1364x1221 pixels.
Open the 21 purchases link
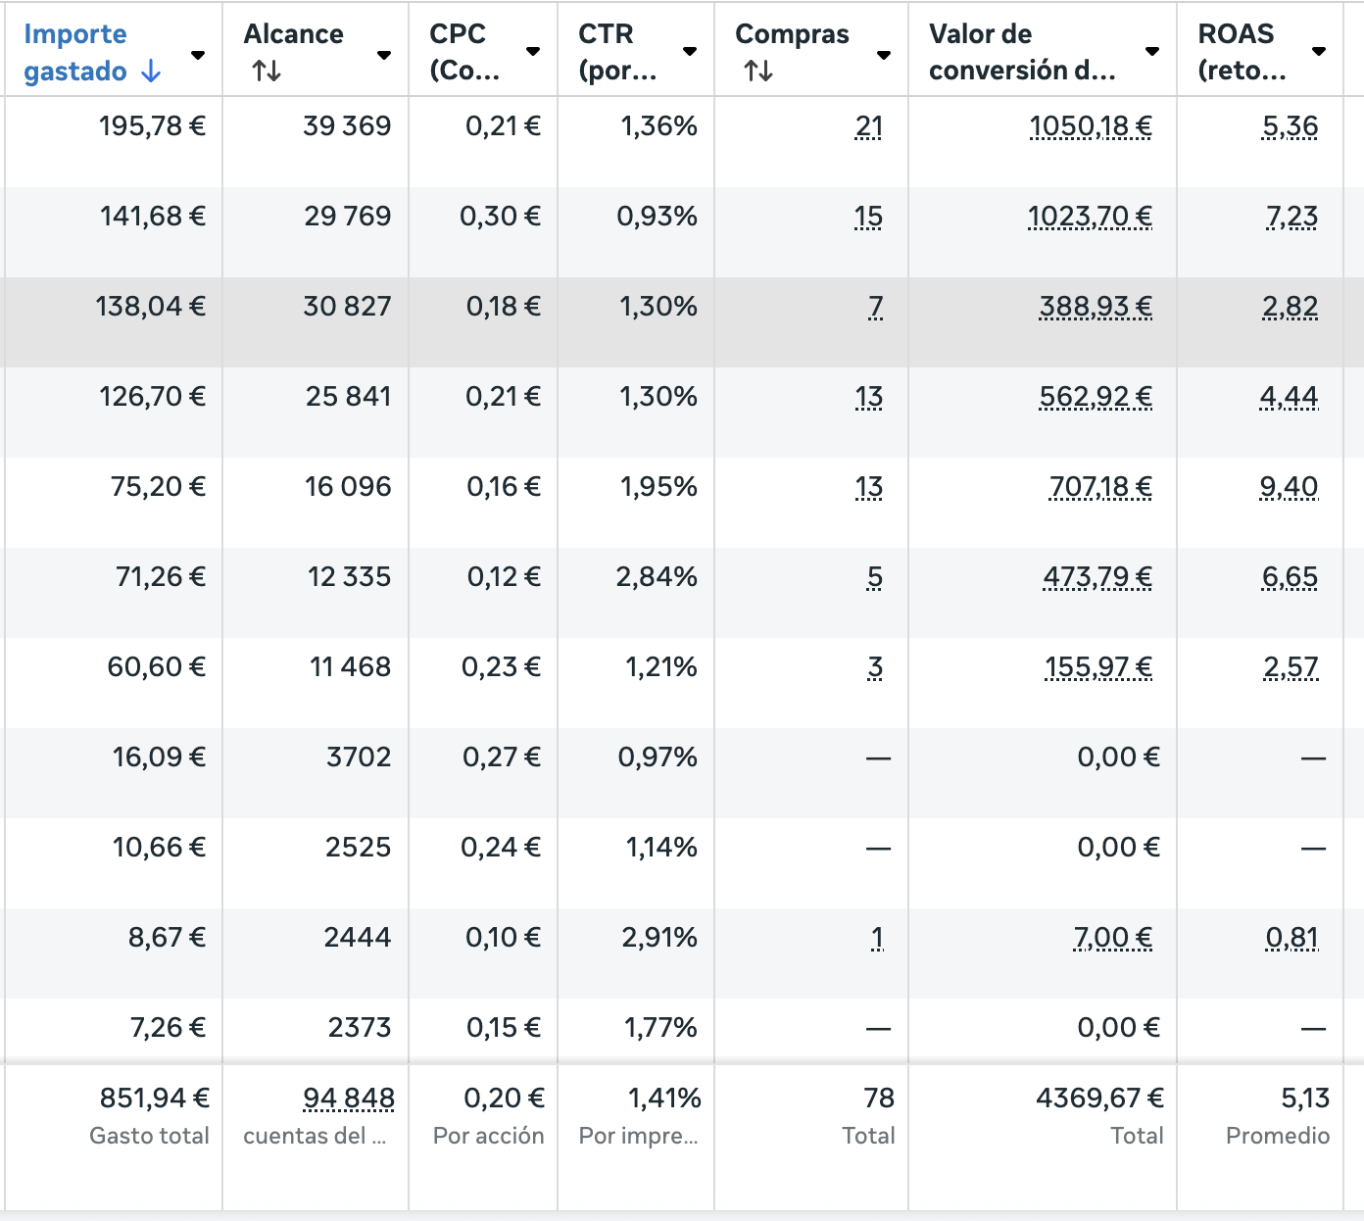coord(868,126)
